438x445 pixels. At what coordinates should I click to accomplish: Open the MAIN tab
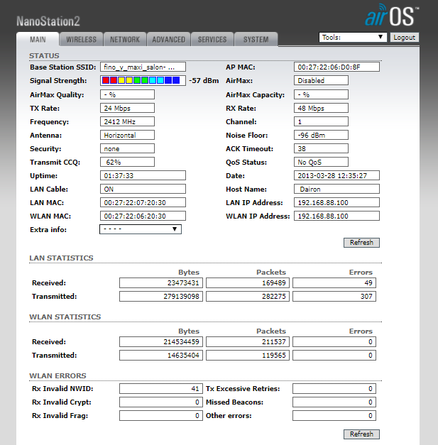(38, 39)
